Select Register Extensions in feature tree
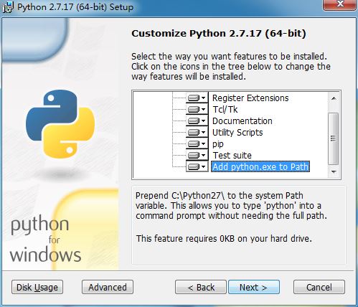358x307 pixels. (250, 98)
